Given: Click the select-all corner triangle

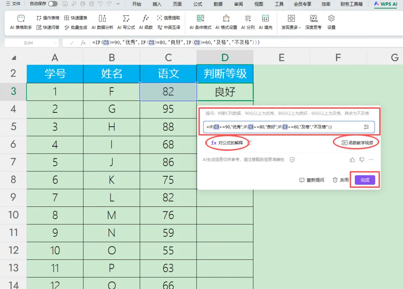Looking at the screenshot, I should coord(14,58).
